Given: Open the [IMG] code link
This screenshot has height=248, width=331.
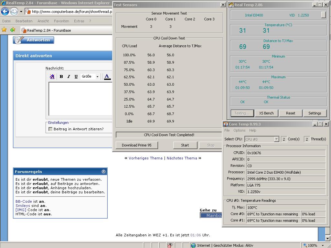Looking at the screenshot, I should tap(21, 210).
